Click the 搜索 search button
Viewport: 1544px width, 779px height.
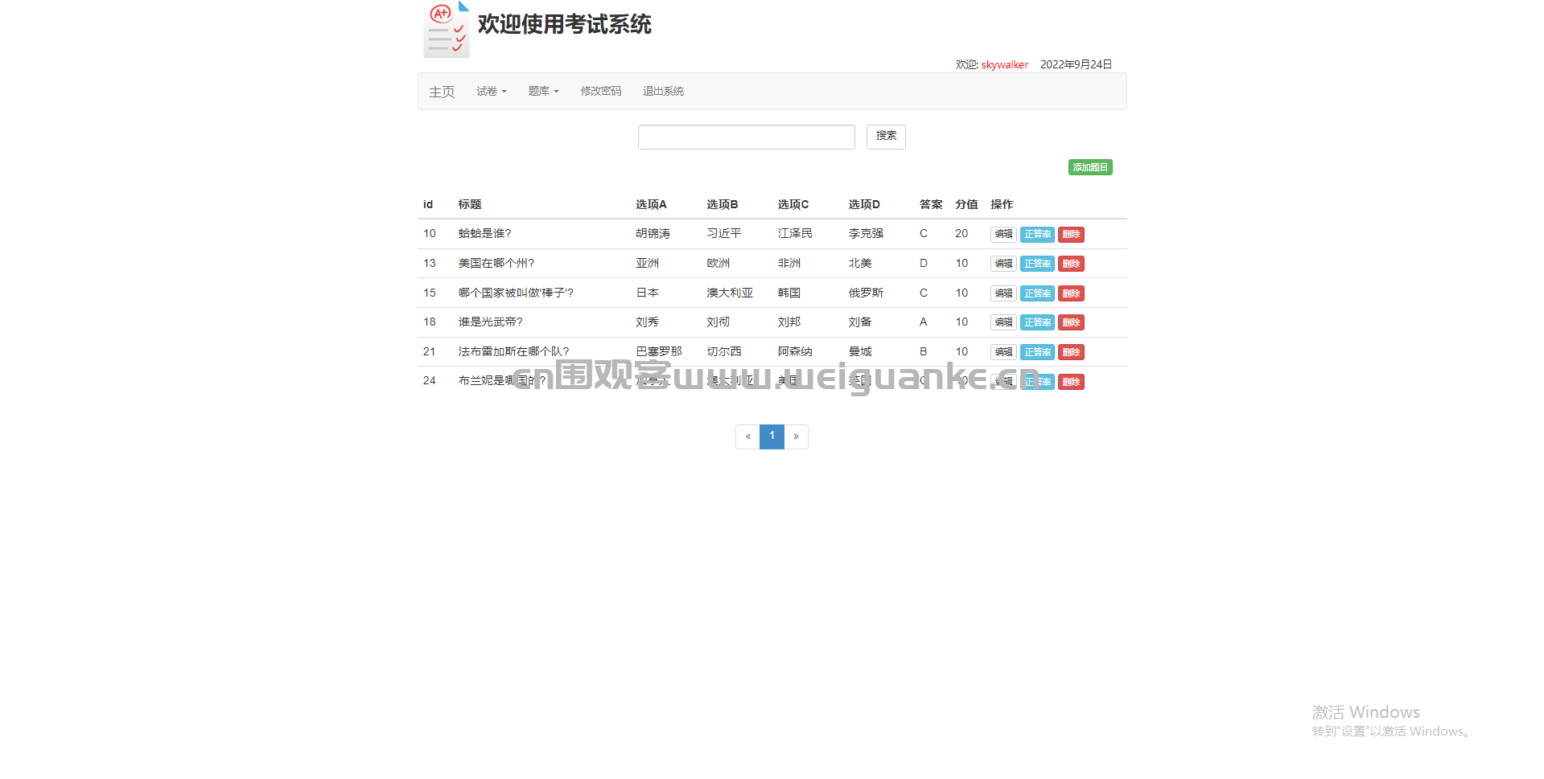[x=886, y=137]
